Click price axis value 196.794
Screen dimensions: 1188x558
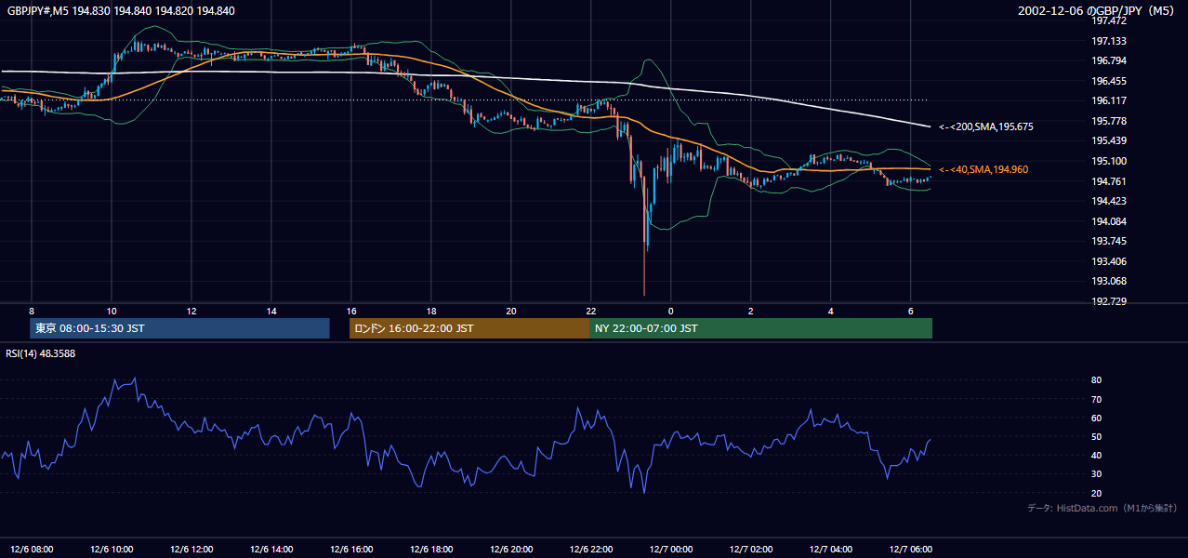click(1109, 61)
